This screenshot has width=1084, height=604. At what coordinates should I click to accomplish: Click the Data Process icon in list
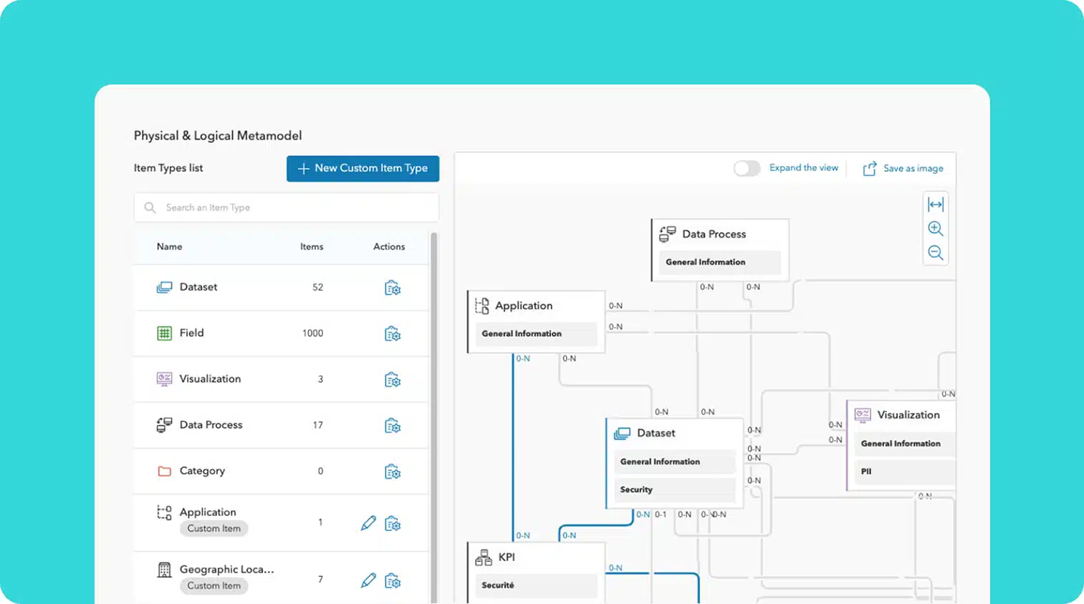coord(164,425)
